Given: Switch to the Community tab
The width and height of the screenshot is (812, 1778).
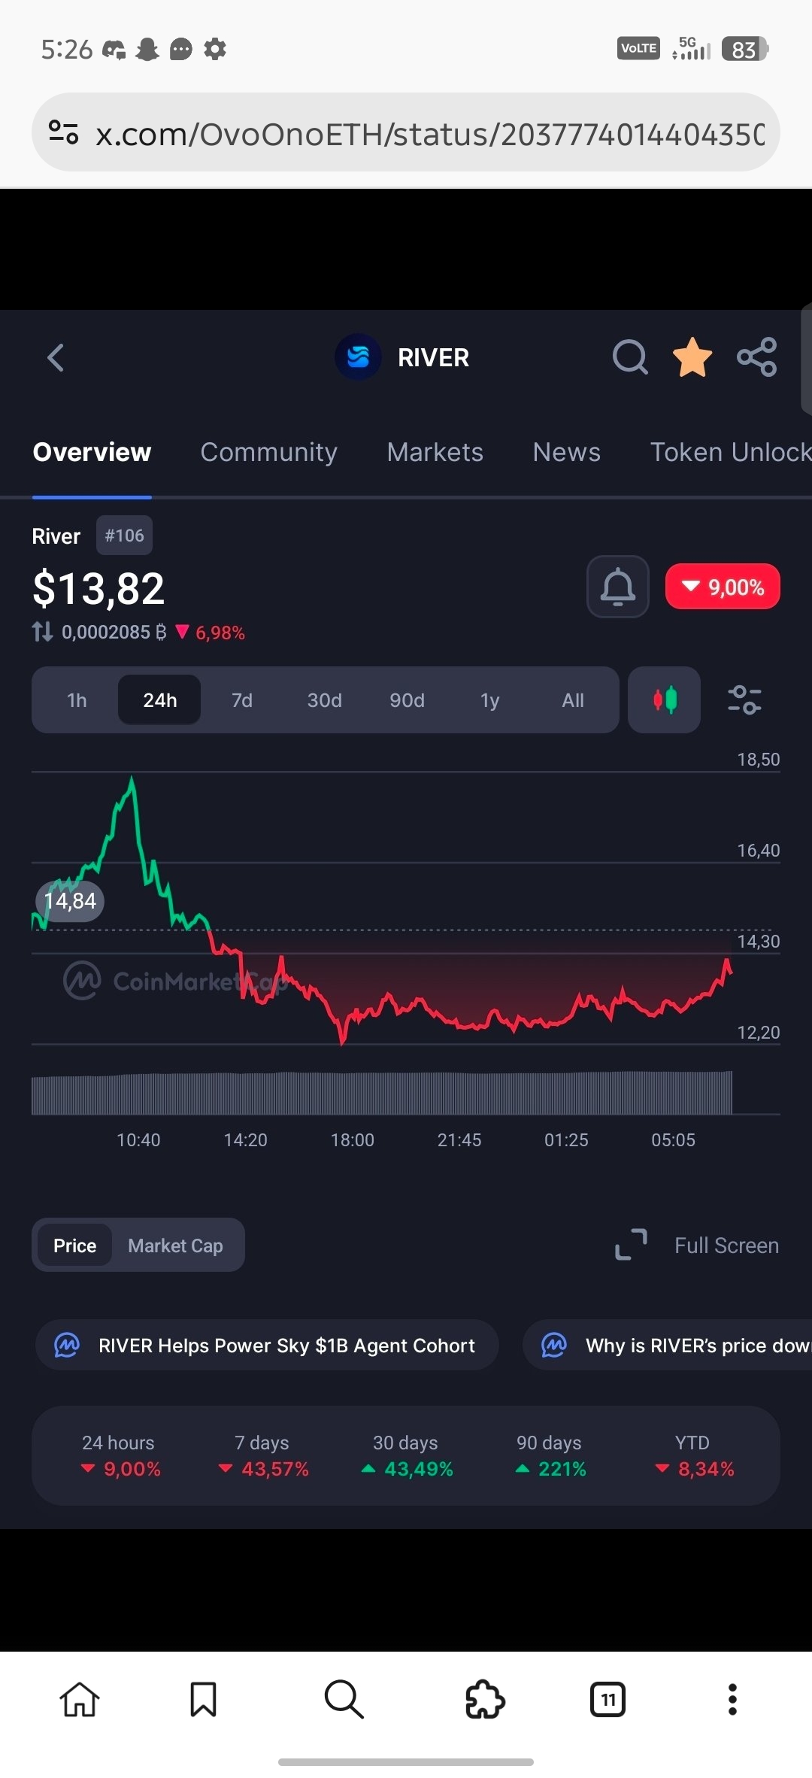Looking at the screenshot, I should click(268, 452).
